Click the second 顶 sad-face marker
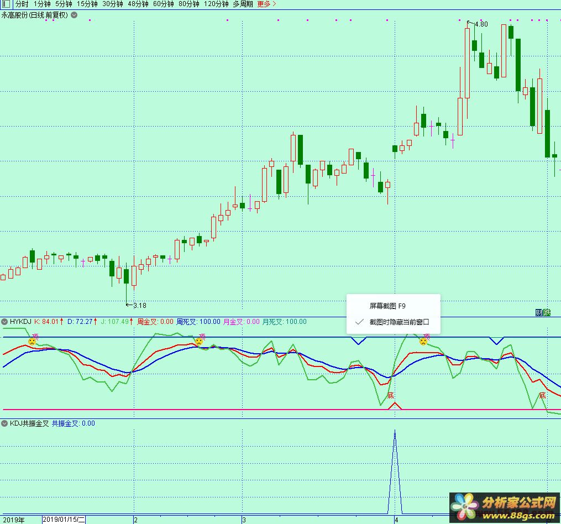Screen dimensions: 561x524 point(199,341)
